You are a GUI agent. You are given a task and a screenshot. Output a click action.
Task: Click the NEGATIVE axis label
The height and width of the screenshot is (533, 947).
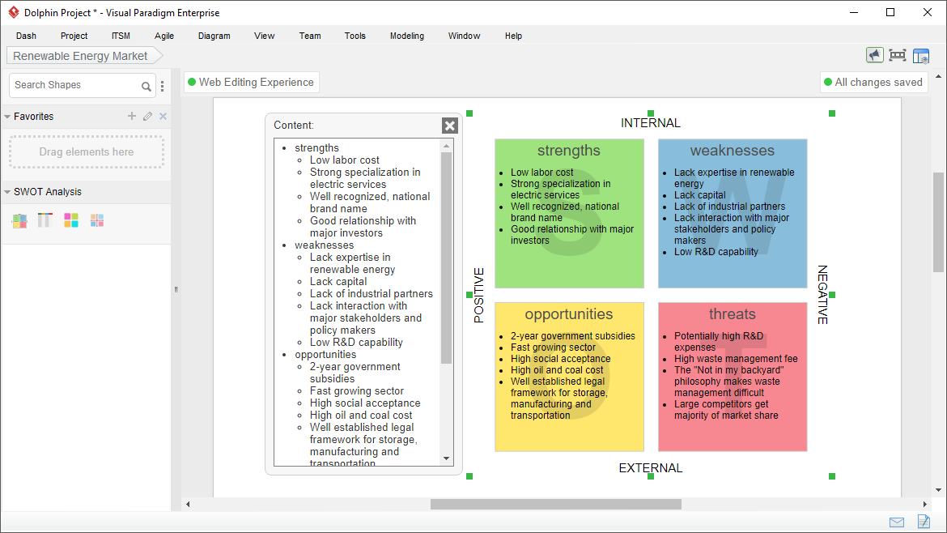click(822, 295)
